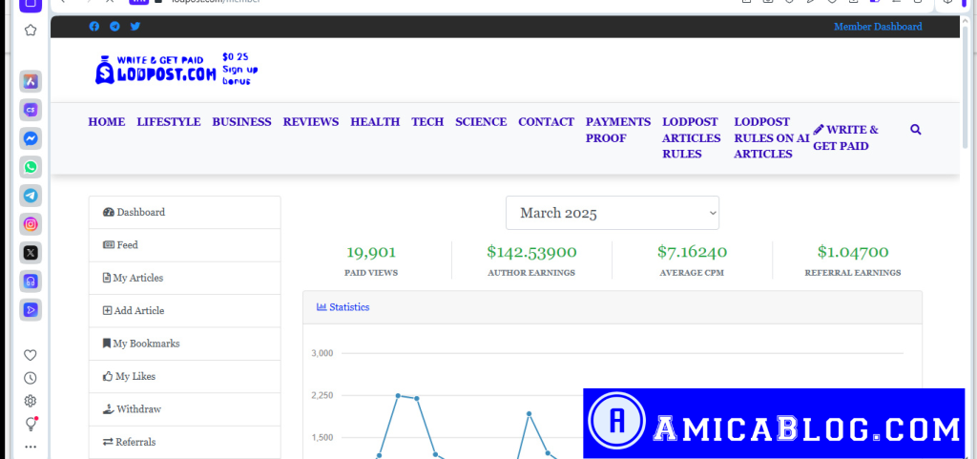The image size is (977, 459).
Task: Open the browser history clock icon
Action: (x=31, y=378)
